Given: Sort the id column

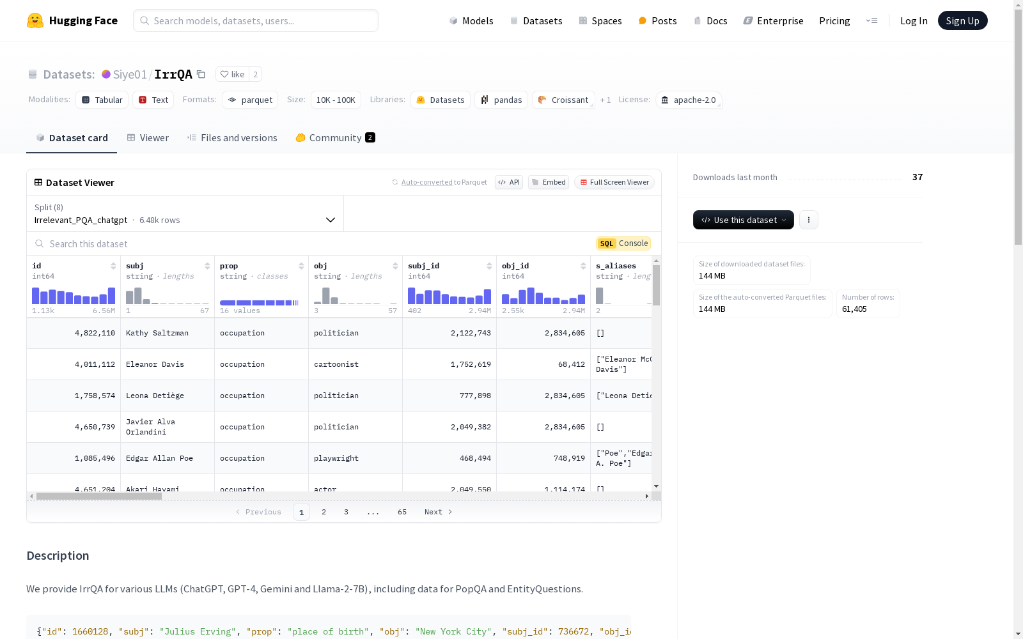Looking at the screenshot, I should [x=113, y=266].
